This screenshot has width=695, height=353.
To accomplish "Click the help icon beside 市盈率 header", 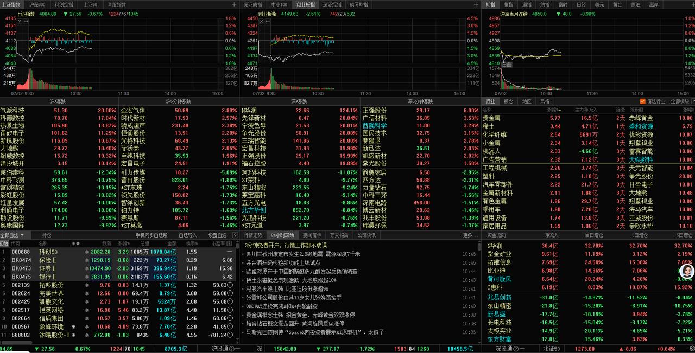I will (229, 243).
